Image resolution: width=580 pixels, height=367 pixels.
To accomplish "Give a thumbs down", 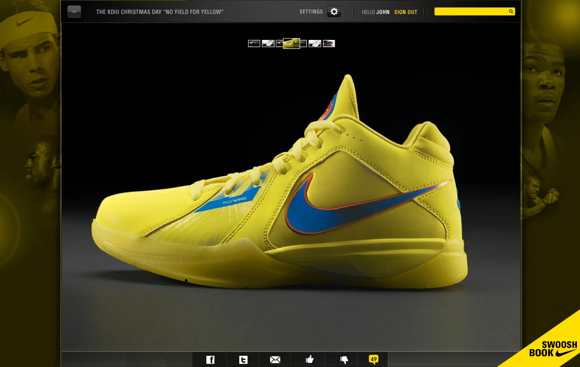I will click(x=344, y=359).
